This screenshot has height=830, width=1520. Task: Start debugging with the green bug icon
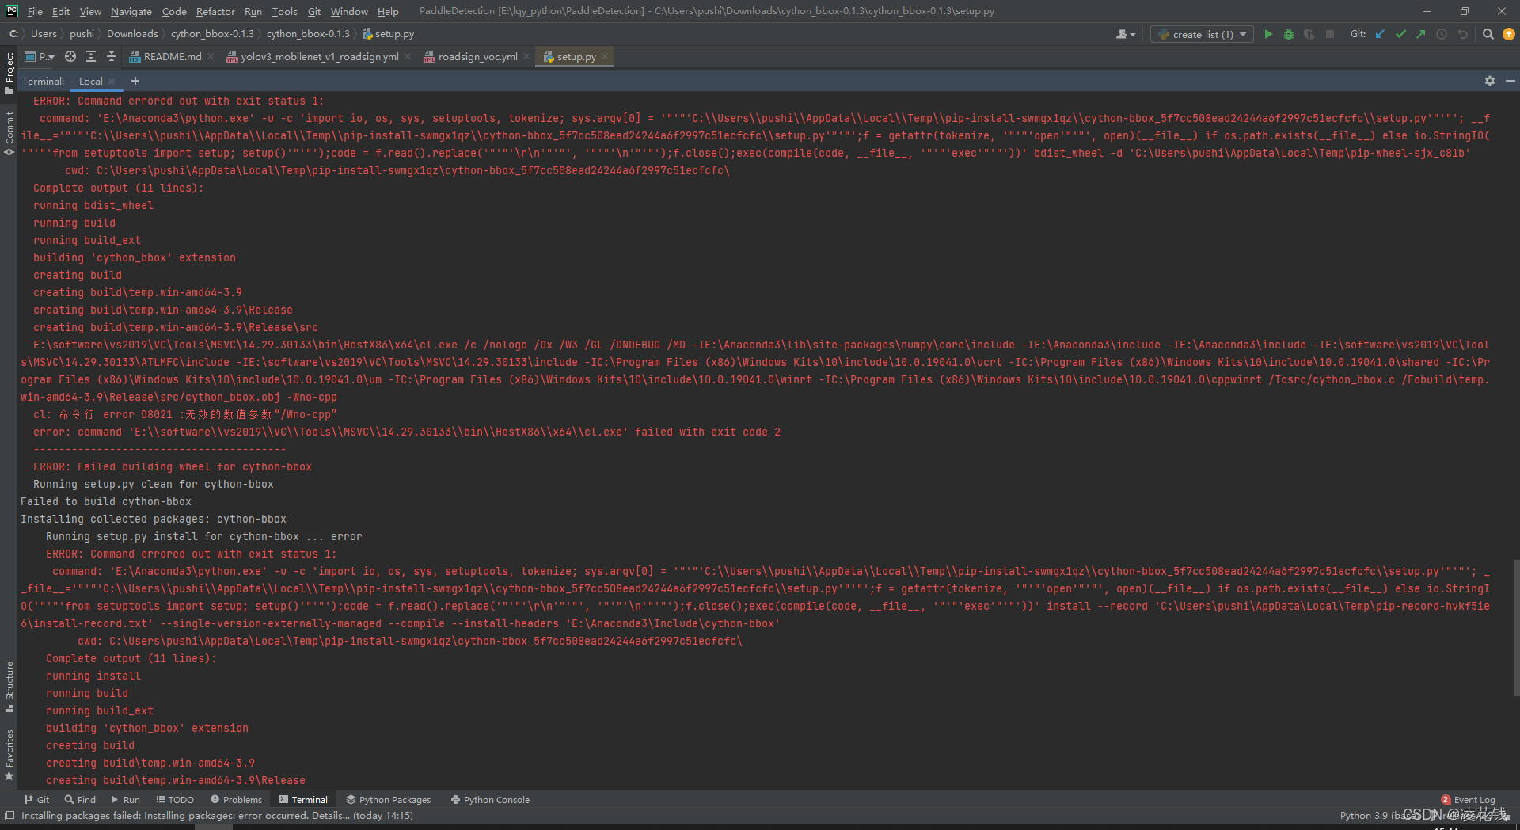[1289, 34]
